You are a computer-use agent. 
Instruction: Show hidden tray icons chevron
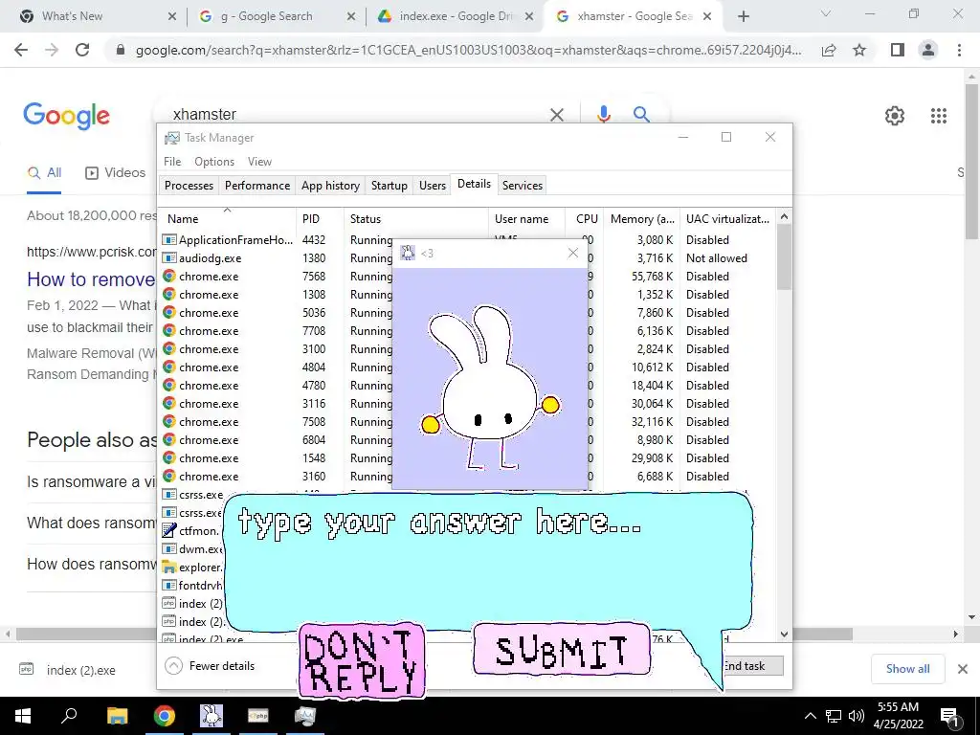tap(810, 716)
